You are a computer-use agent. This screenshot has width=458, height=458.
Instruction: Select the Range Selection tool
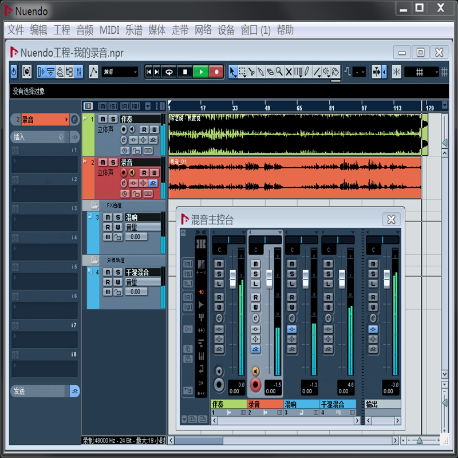pos(242,72)
